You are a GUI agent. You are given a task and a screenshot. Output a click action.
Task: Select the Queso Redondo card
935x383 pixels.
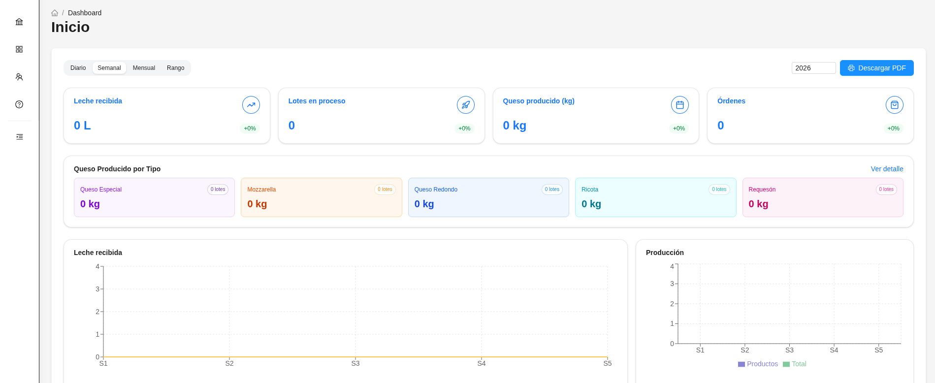point(488,197)
